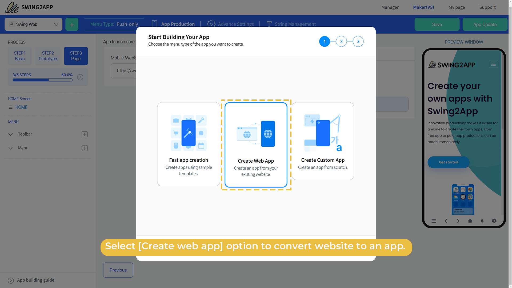Open My page from the top navigation
Viewport: 512px width, 288px height.
pyautogui.click(x=457, y=7)
